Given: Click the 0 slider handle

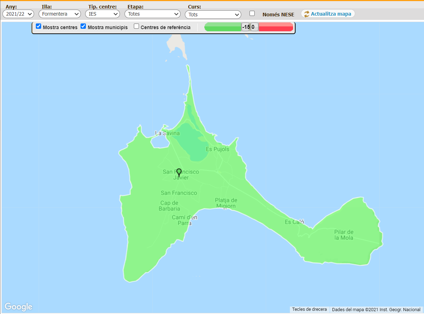Looking at the screenshot, I should 254,27.
